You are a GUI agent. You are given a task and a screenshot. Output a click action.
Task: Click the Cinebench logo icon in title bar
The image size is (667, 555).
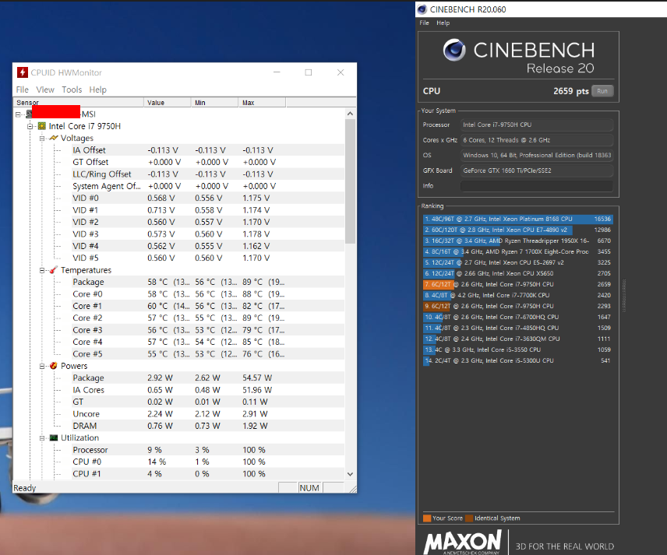(x=422, y=9)
